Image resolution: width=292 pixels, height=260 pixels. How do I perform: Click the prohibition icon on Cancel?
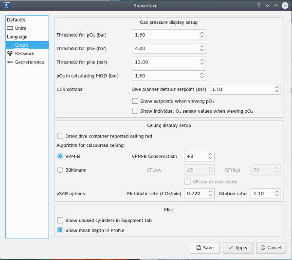click(x=263, y=247)
